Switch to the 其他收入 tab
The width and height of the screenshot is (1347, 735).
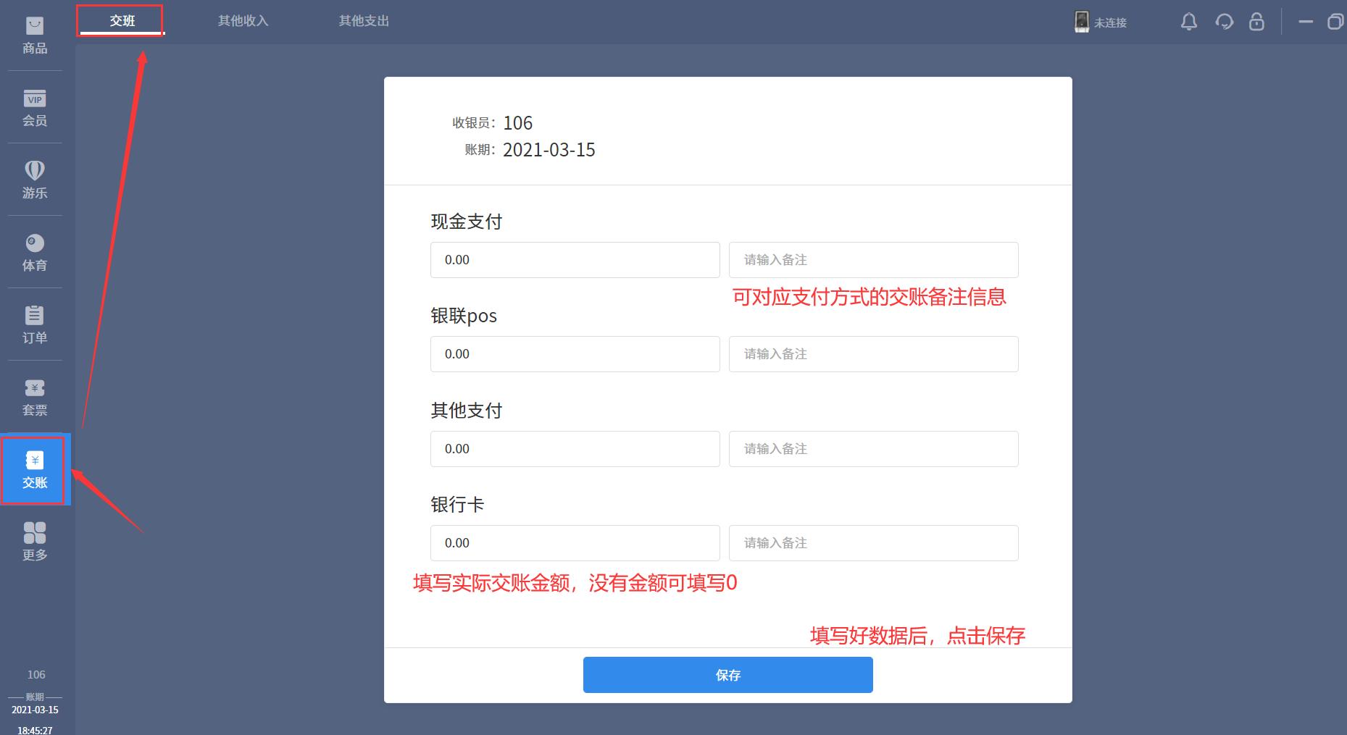[243, 21]
